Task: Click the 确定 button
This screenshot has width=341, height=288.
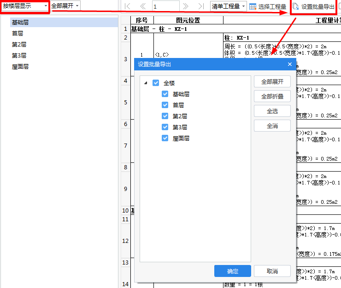Action: pos(232,271)
